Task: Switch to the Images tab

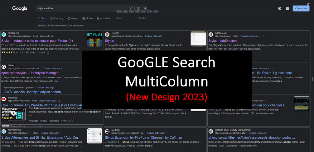Action: (x=73, y=18)
